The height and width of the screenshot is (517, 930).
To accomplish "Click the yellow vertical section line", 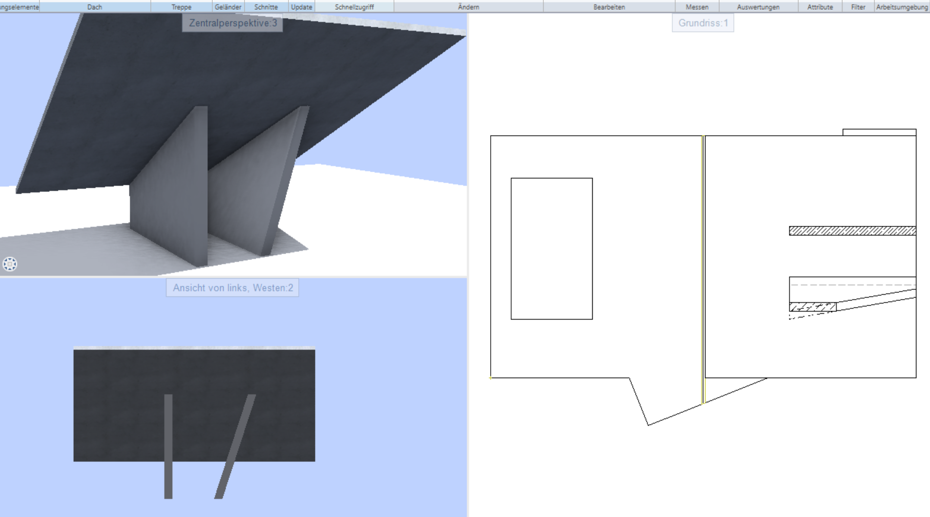I will point(703,268).
